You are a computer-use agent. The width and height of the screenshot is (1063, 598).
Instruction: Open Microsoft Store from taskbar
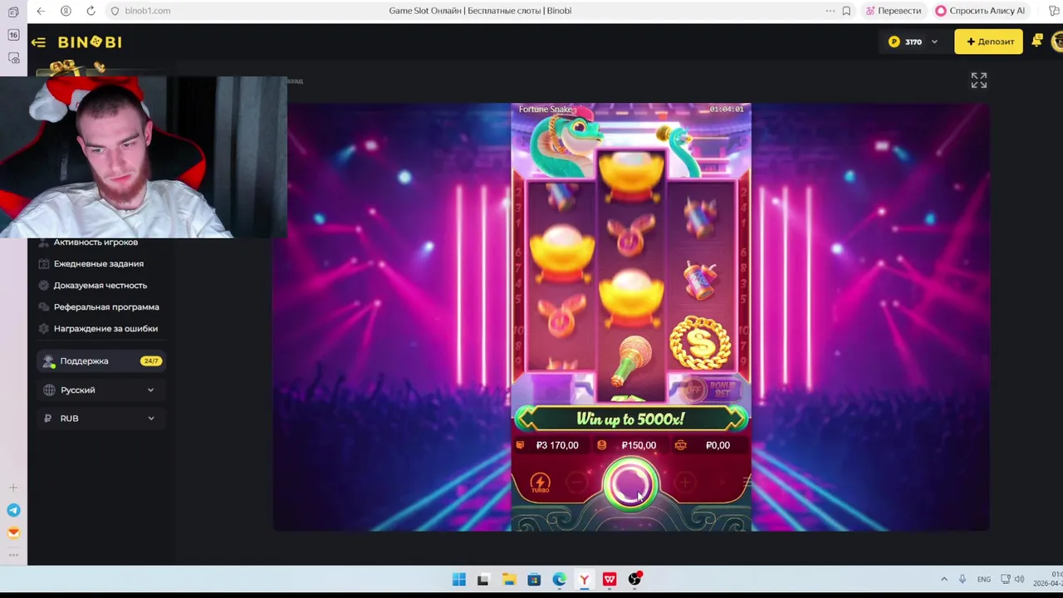(x=534, y=580)
